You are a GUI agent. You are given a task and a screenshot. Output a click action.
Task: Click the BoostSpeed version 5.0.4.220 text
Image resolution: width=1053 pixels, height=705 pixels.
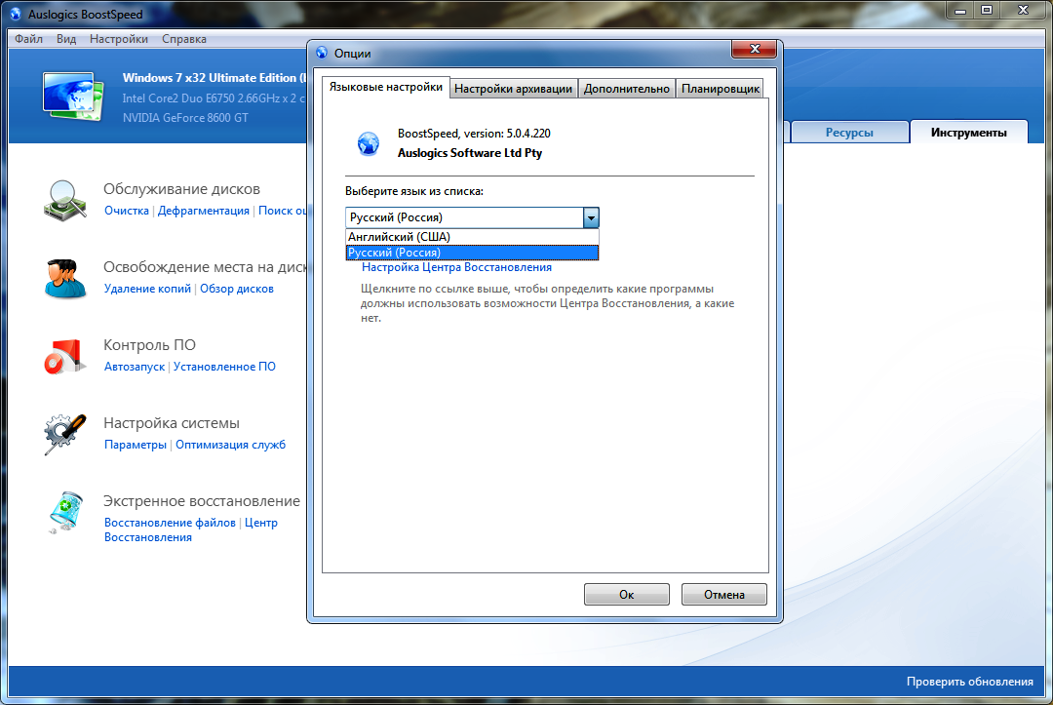coord(474,134)
